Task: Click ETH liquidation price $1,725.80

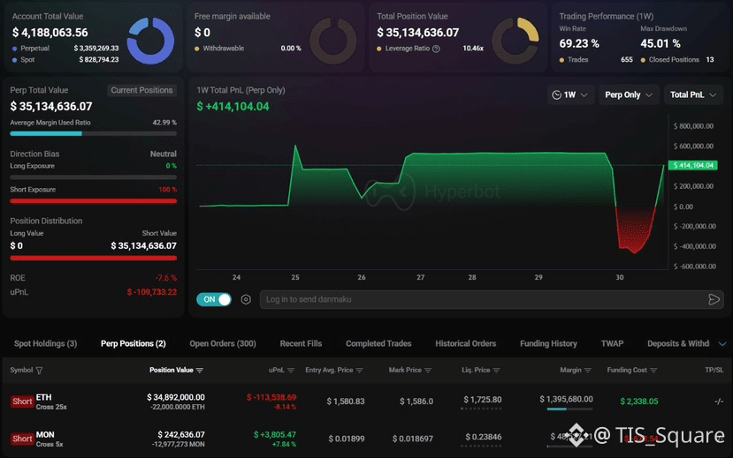Action: pos(483,400)
